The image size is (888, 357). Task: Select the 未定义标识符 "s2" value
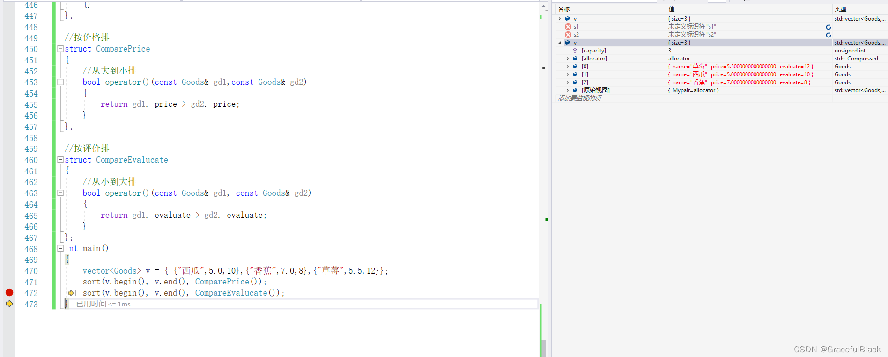(x=692, y=35)
